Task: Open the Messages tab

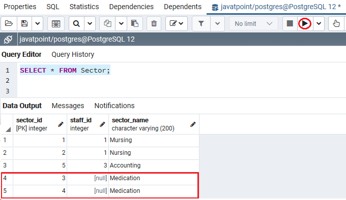Action: (68, 106)
